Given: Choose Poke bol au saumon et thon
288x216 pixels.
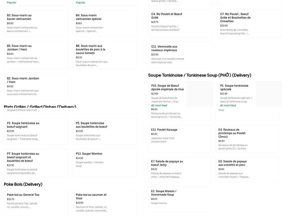Looking at the screenshot, I should coord(105,202).
